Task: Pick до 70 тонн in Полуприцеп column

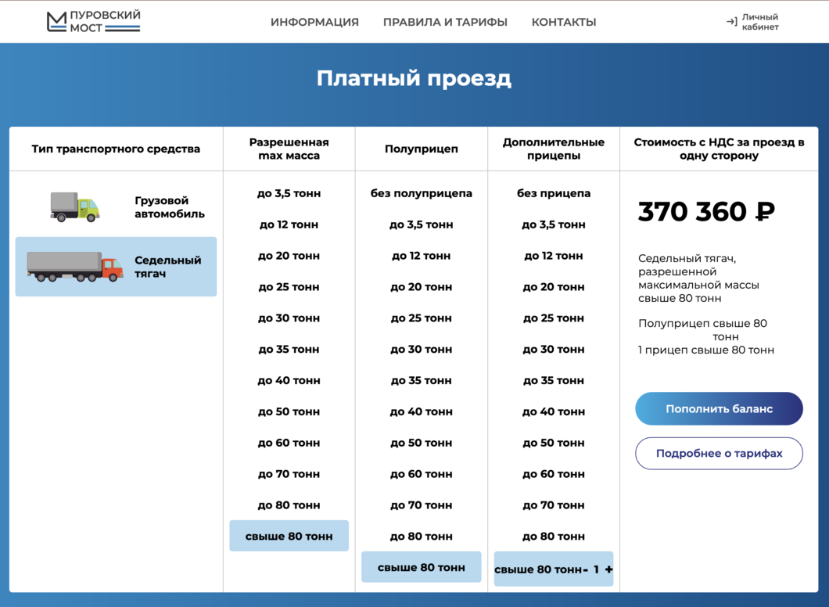Action: (x=422, y=505)
